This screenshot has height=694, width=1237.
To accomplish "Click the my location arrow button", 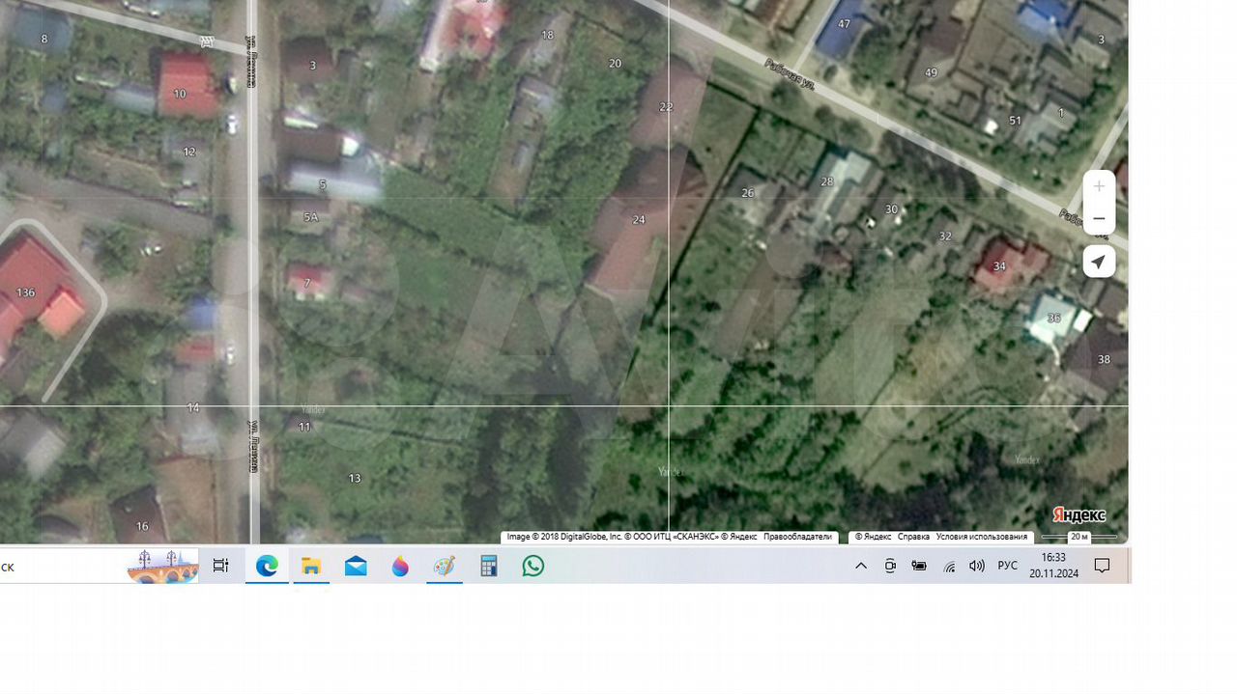I will click(x=1099, y=262).
